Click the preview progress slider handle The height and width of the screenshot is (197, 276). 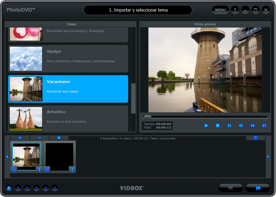tap(148, 117)
